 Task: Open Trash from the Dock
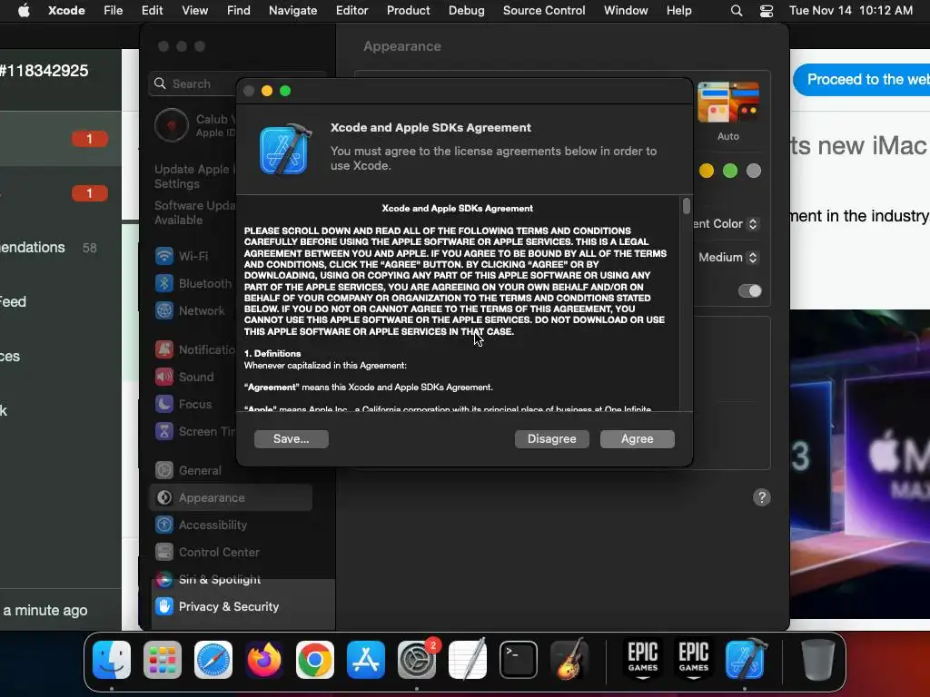coord(817,660)
